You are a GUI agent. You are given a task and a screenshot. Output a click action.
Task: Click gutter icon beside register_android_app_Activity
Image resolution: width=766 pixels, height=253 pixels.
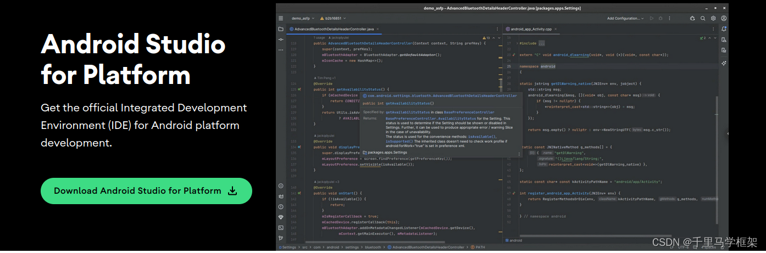click(514, 193)
